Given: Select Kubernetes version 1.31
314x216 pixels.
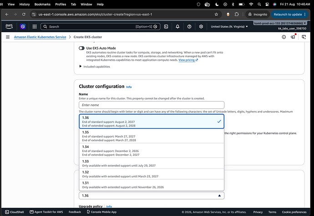Looking at the screenshot, I should (x=152, y=185).
